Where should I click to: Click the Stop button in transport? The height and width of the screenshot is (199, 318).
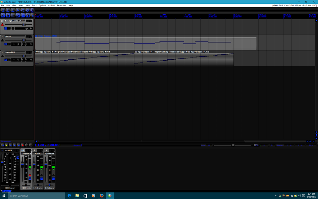(x=15, y=145)
